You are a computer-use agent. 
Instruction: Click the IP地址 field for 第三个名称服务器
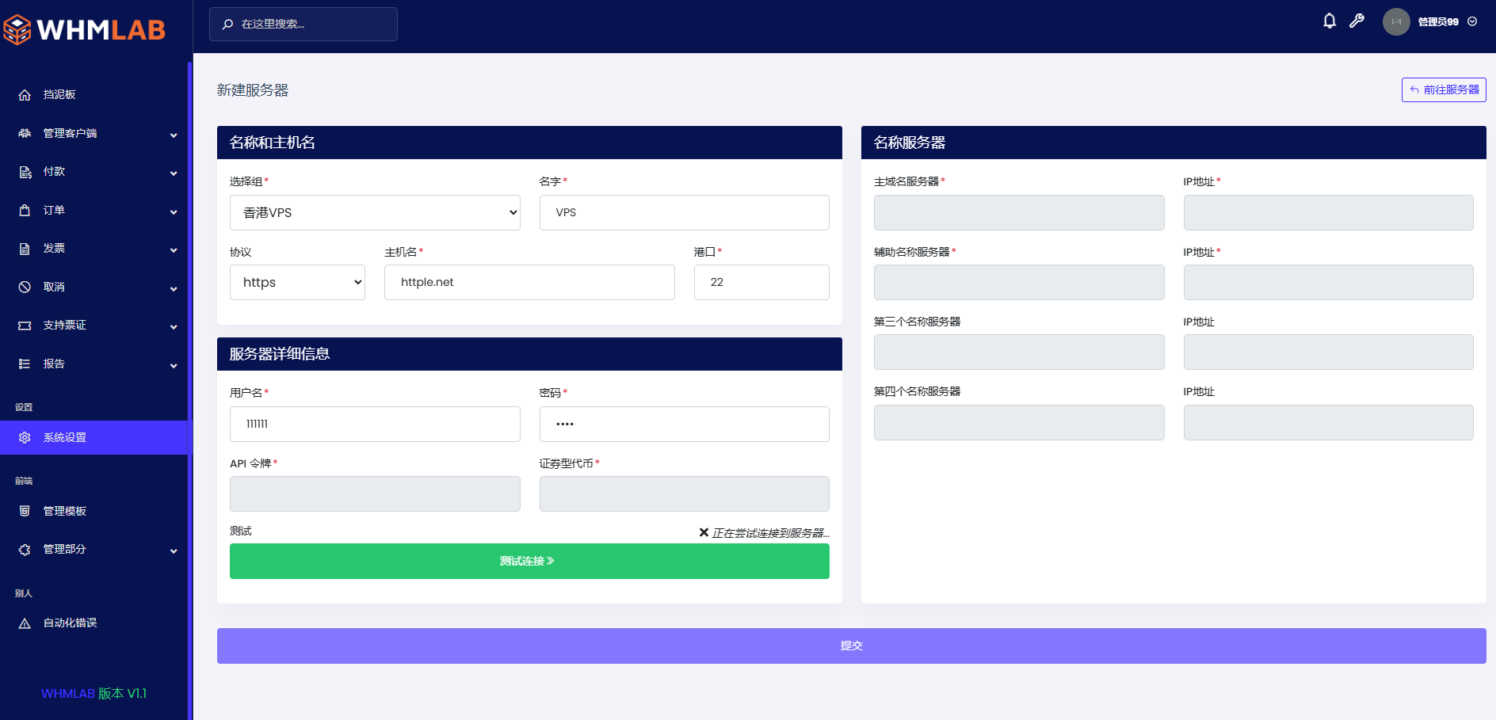point(1329,352)
